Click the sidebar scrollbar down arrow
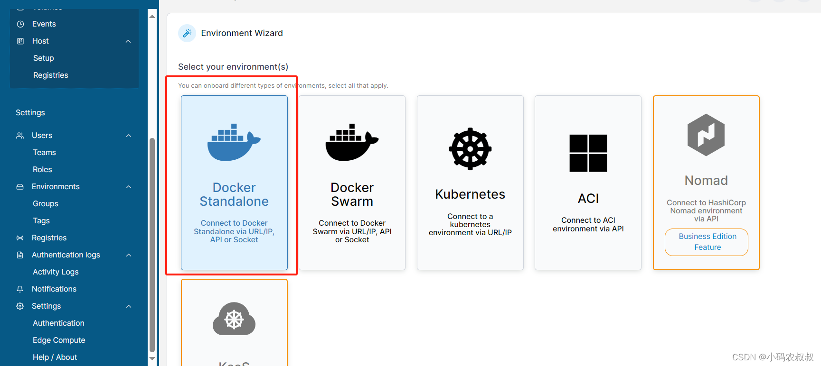Screen dimensions: 821x366 pyautogui.click(x=152, y=358)
